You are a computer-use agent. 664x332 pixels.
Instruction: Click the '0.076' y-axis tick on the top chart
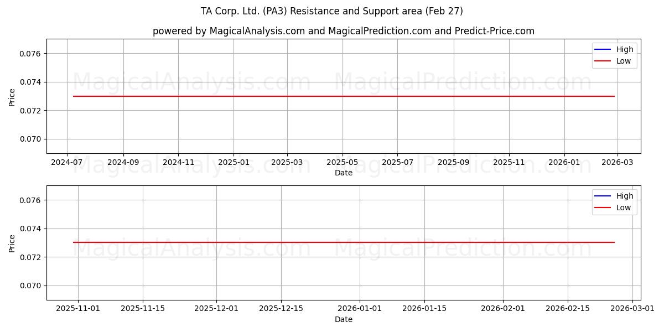[x=32, y=54]
